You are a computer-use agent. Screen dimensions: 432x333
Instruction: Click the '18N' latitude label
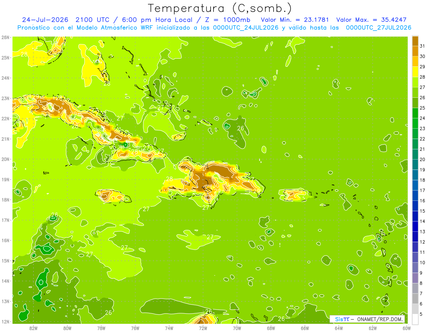(5, 200)
